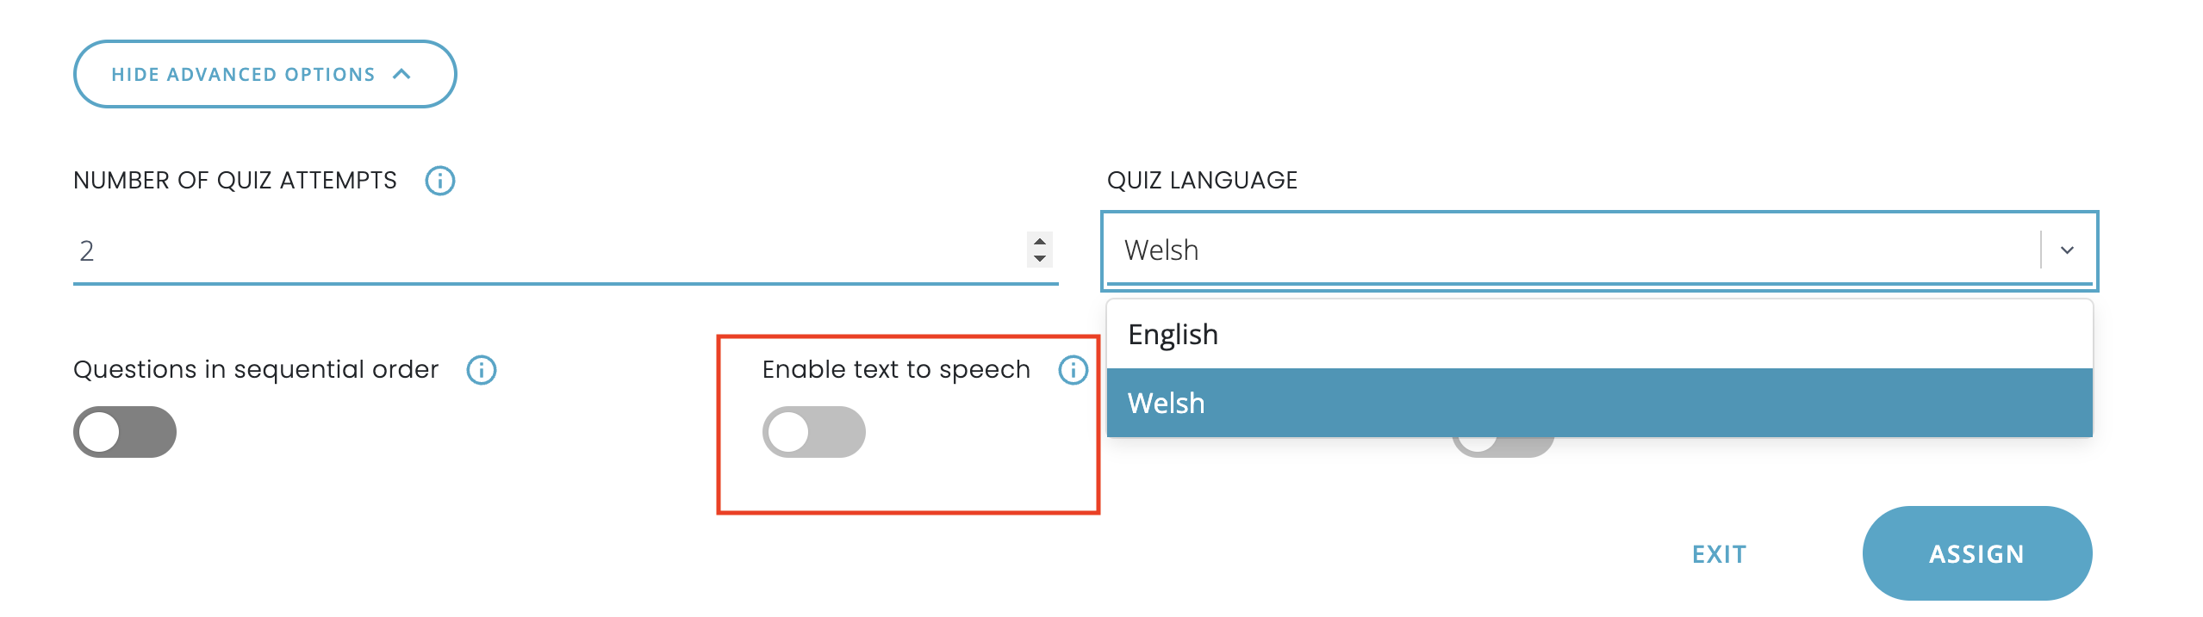The image size is (2203, 617).
Task: Increase quiz attempts with the up arrow
Action: coord(1040,242)
